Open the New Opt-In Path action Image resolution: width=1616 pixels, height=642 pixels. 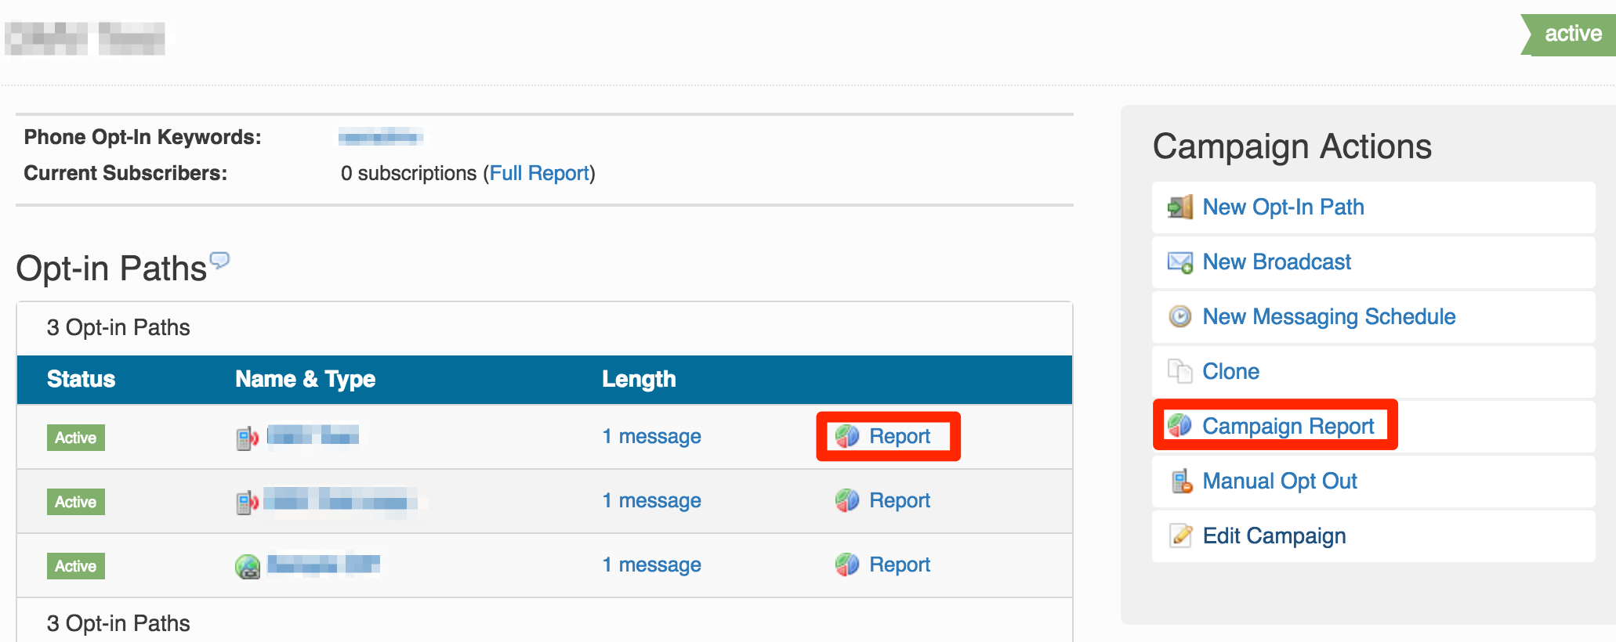[x=1283, y=207]
